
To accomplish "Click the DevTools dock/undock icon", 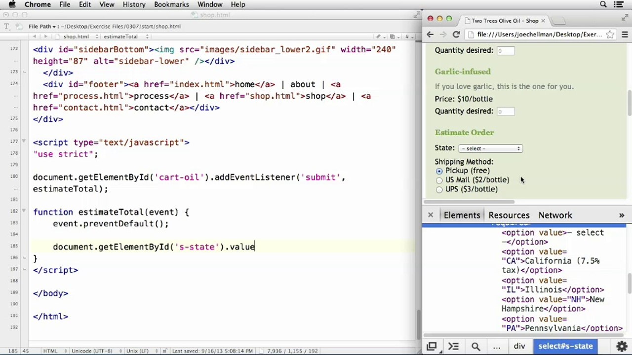I will pos(432,347).
